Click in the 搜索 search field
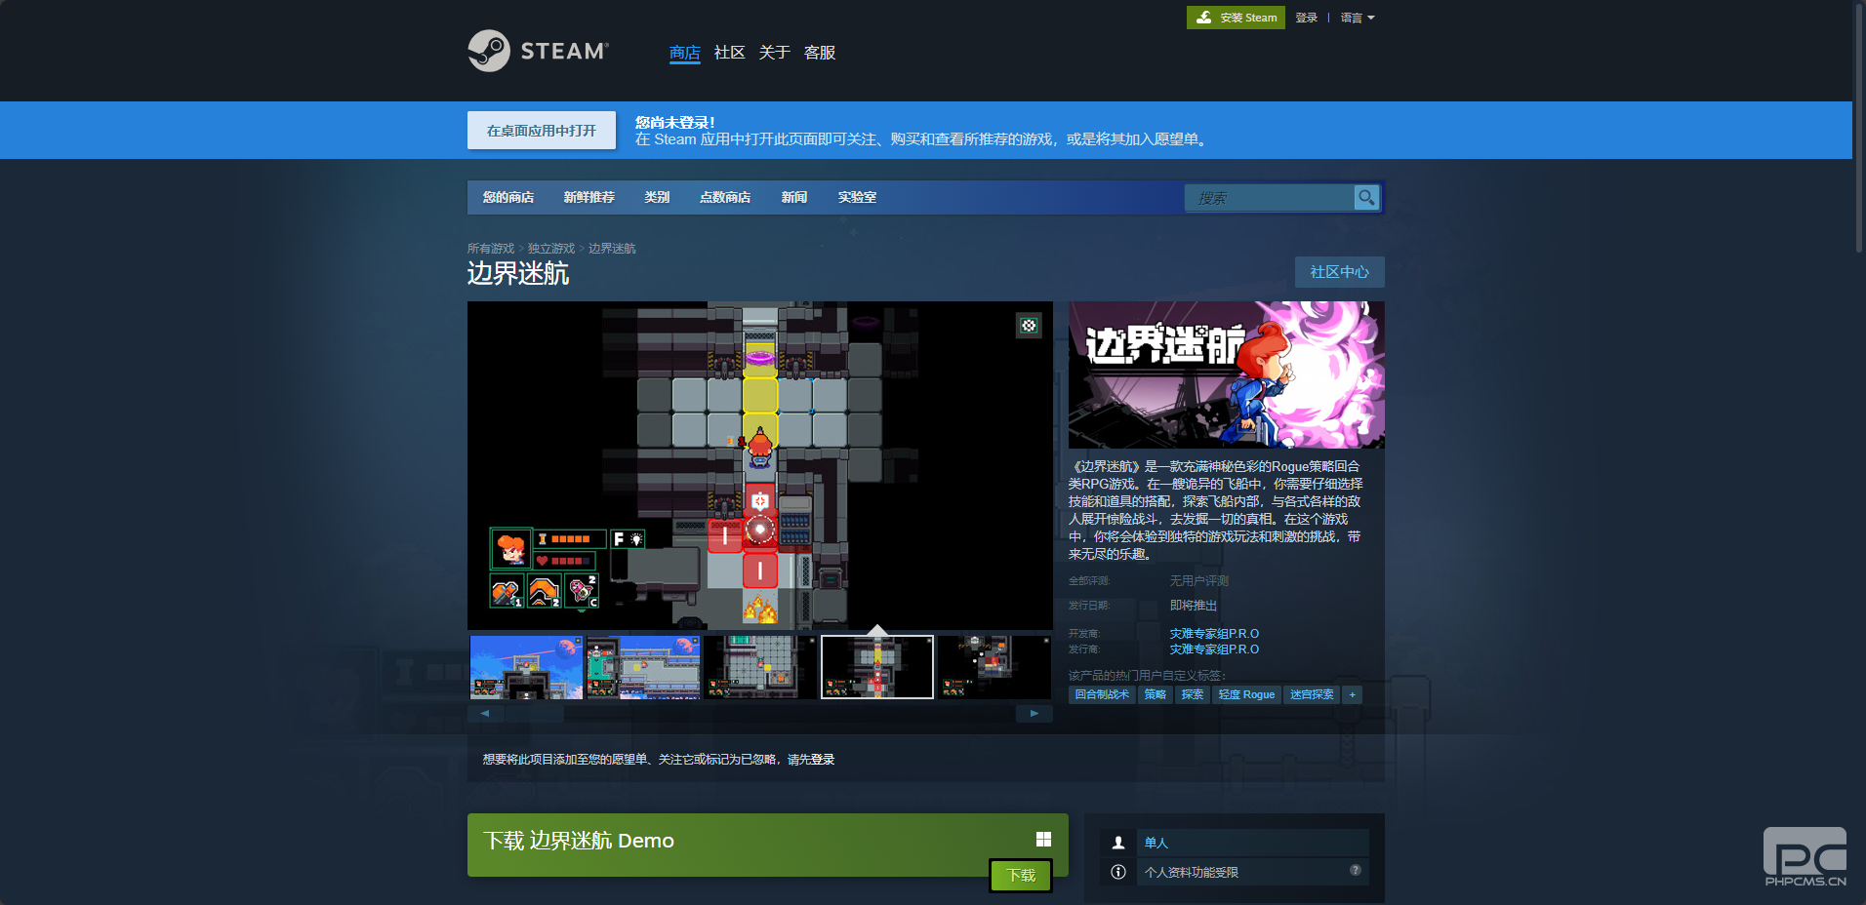The width and height of the screenshot is (1866, 905). (x=1269, y=197)
